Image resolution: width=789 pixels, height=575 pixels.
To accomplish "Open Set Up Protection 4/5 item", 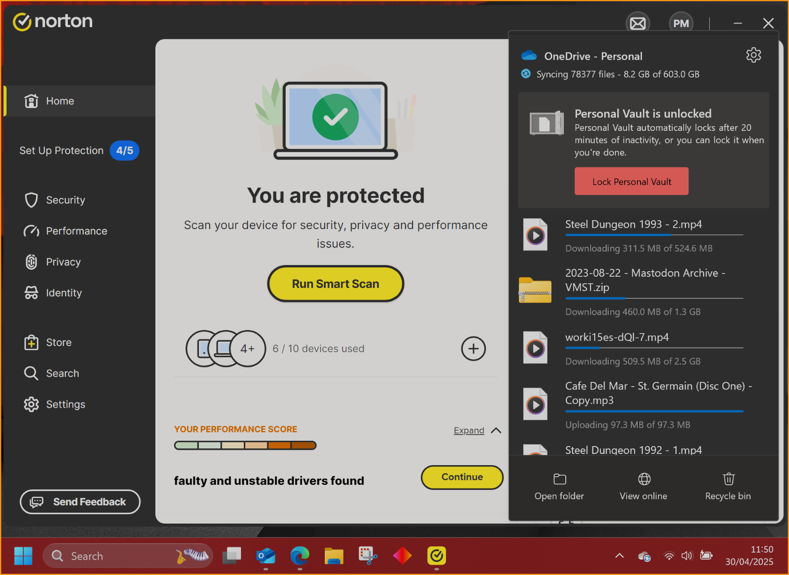I will click(80, 151).
